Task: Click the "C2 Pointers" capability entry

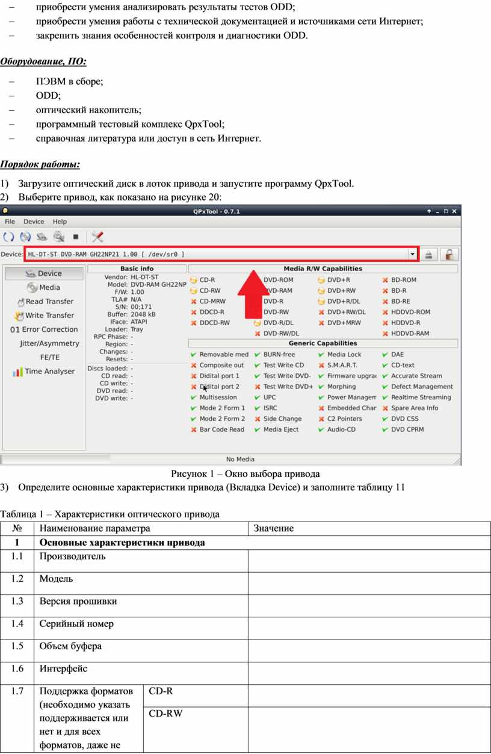Action: click(340, 419)
